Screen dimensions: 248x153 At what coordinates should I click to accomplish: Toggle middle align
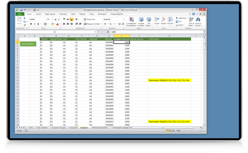68,19
